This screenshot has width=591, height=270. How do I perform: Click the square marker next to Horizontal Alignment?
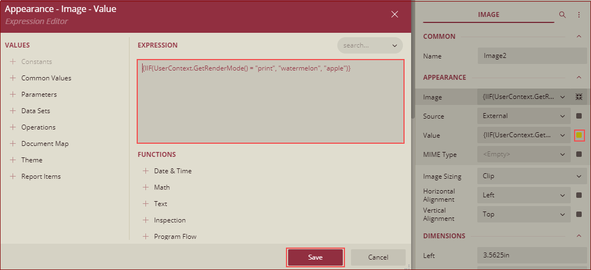coord(579,195)
